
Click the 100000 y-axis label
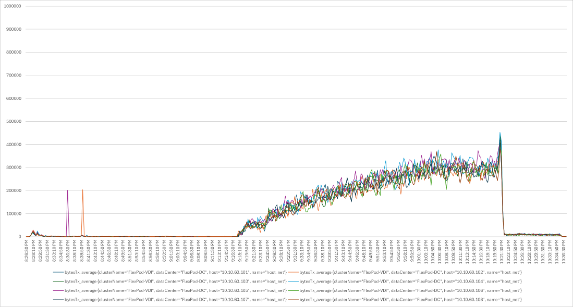click(14, 214)
